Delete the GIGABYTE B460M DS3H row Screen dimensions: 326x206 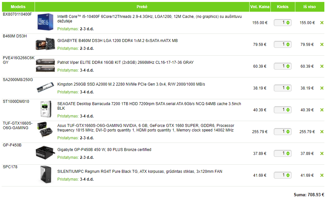coord(322,44)
